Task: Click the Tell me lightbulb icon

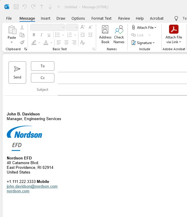Action: click(x=176, y=18)
